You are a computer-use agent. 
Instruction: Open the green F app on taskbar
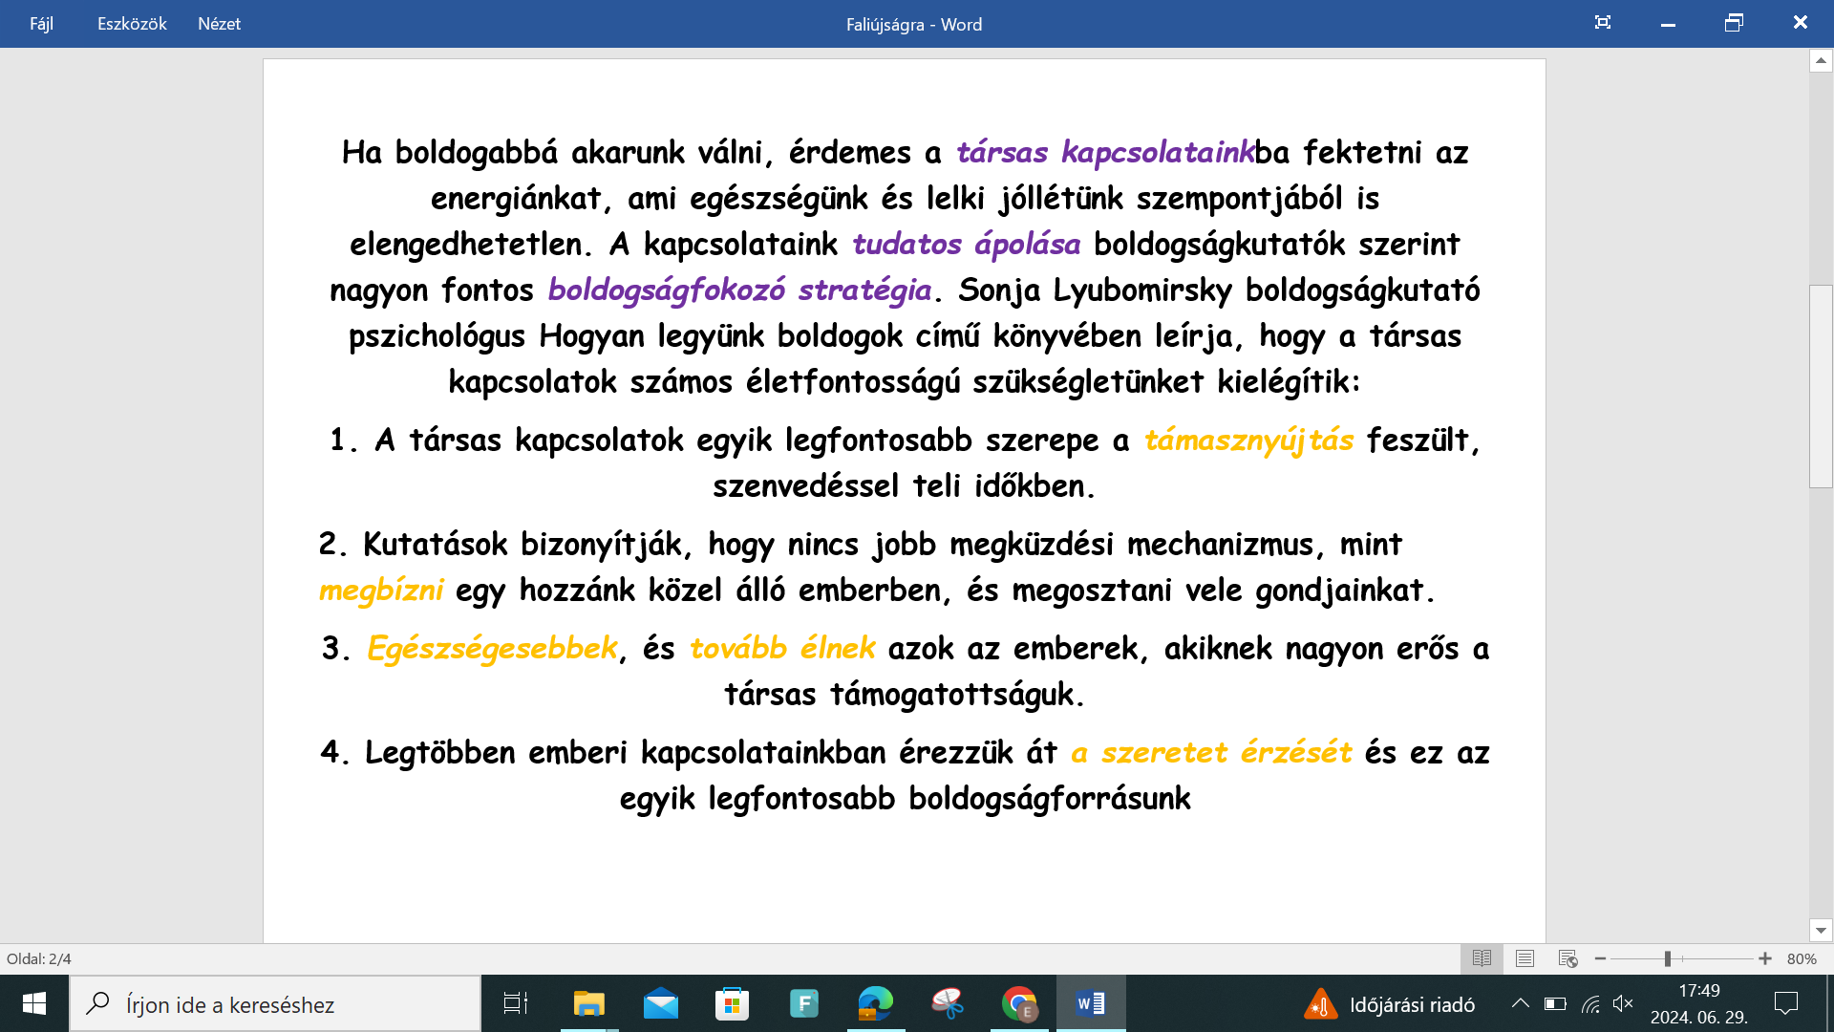(803, 1003)
